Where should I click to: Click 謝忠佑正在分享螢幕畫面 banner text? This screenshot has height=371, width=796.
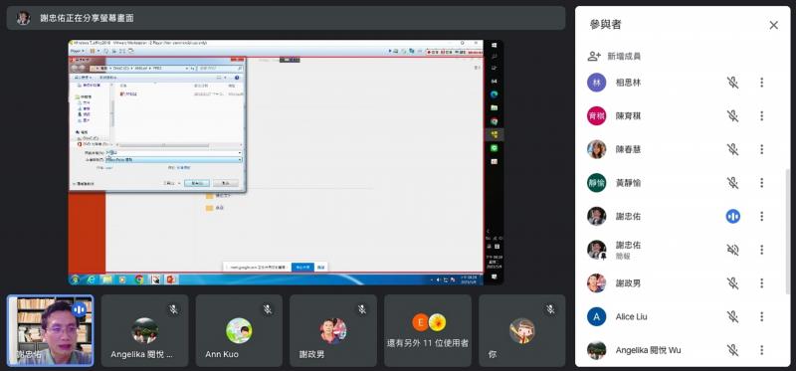87,18
